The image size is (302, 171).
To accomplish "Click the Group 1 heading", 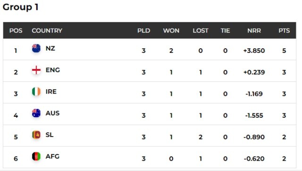I will tap(21, 7).
